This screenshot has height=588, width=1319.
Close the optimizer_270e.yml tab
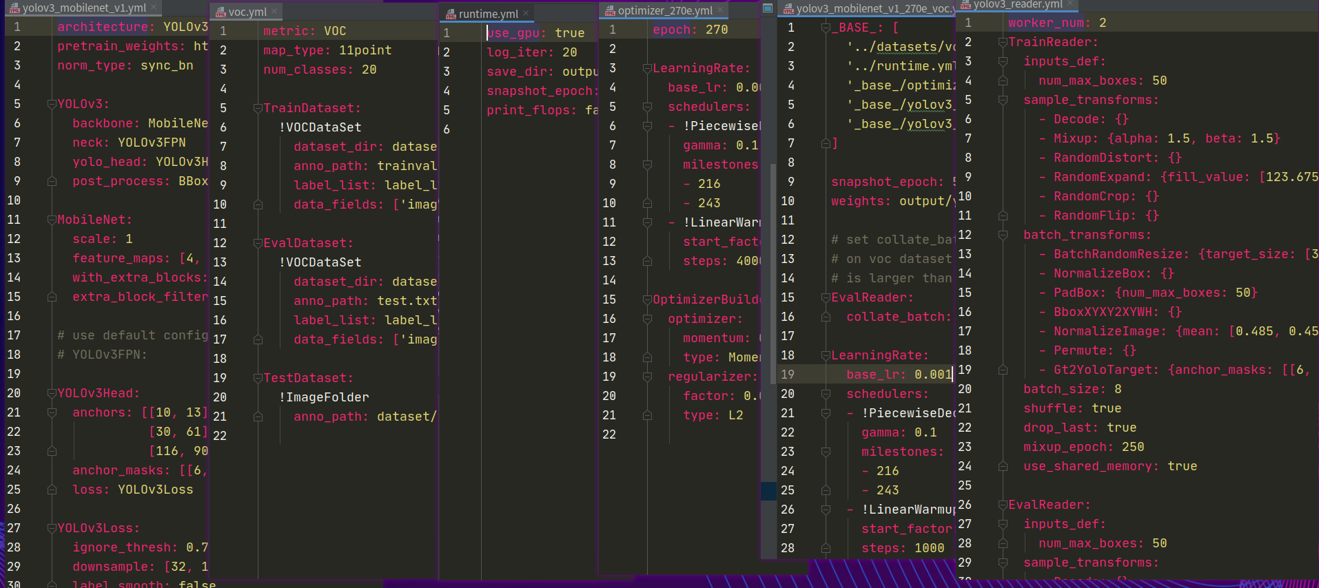(x=720, y=10)
